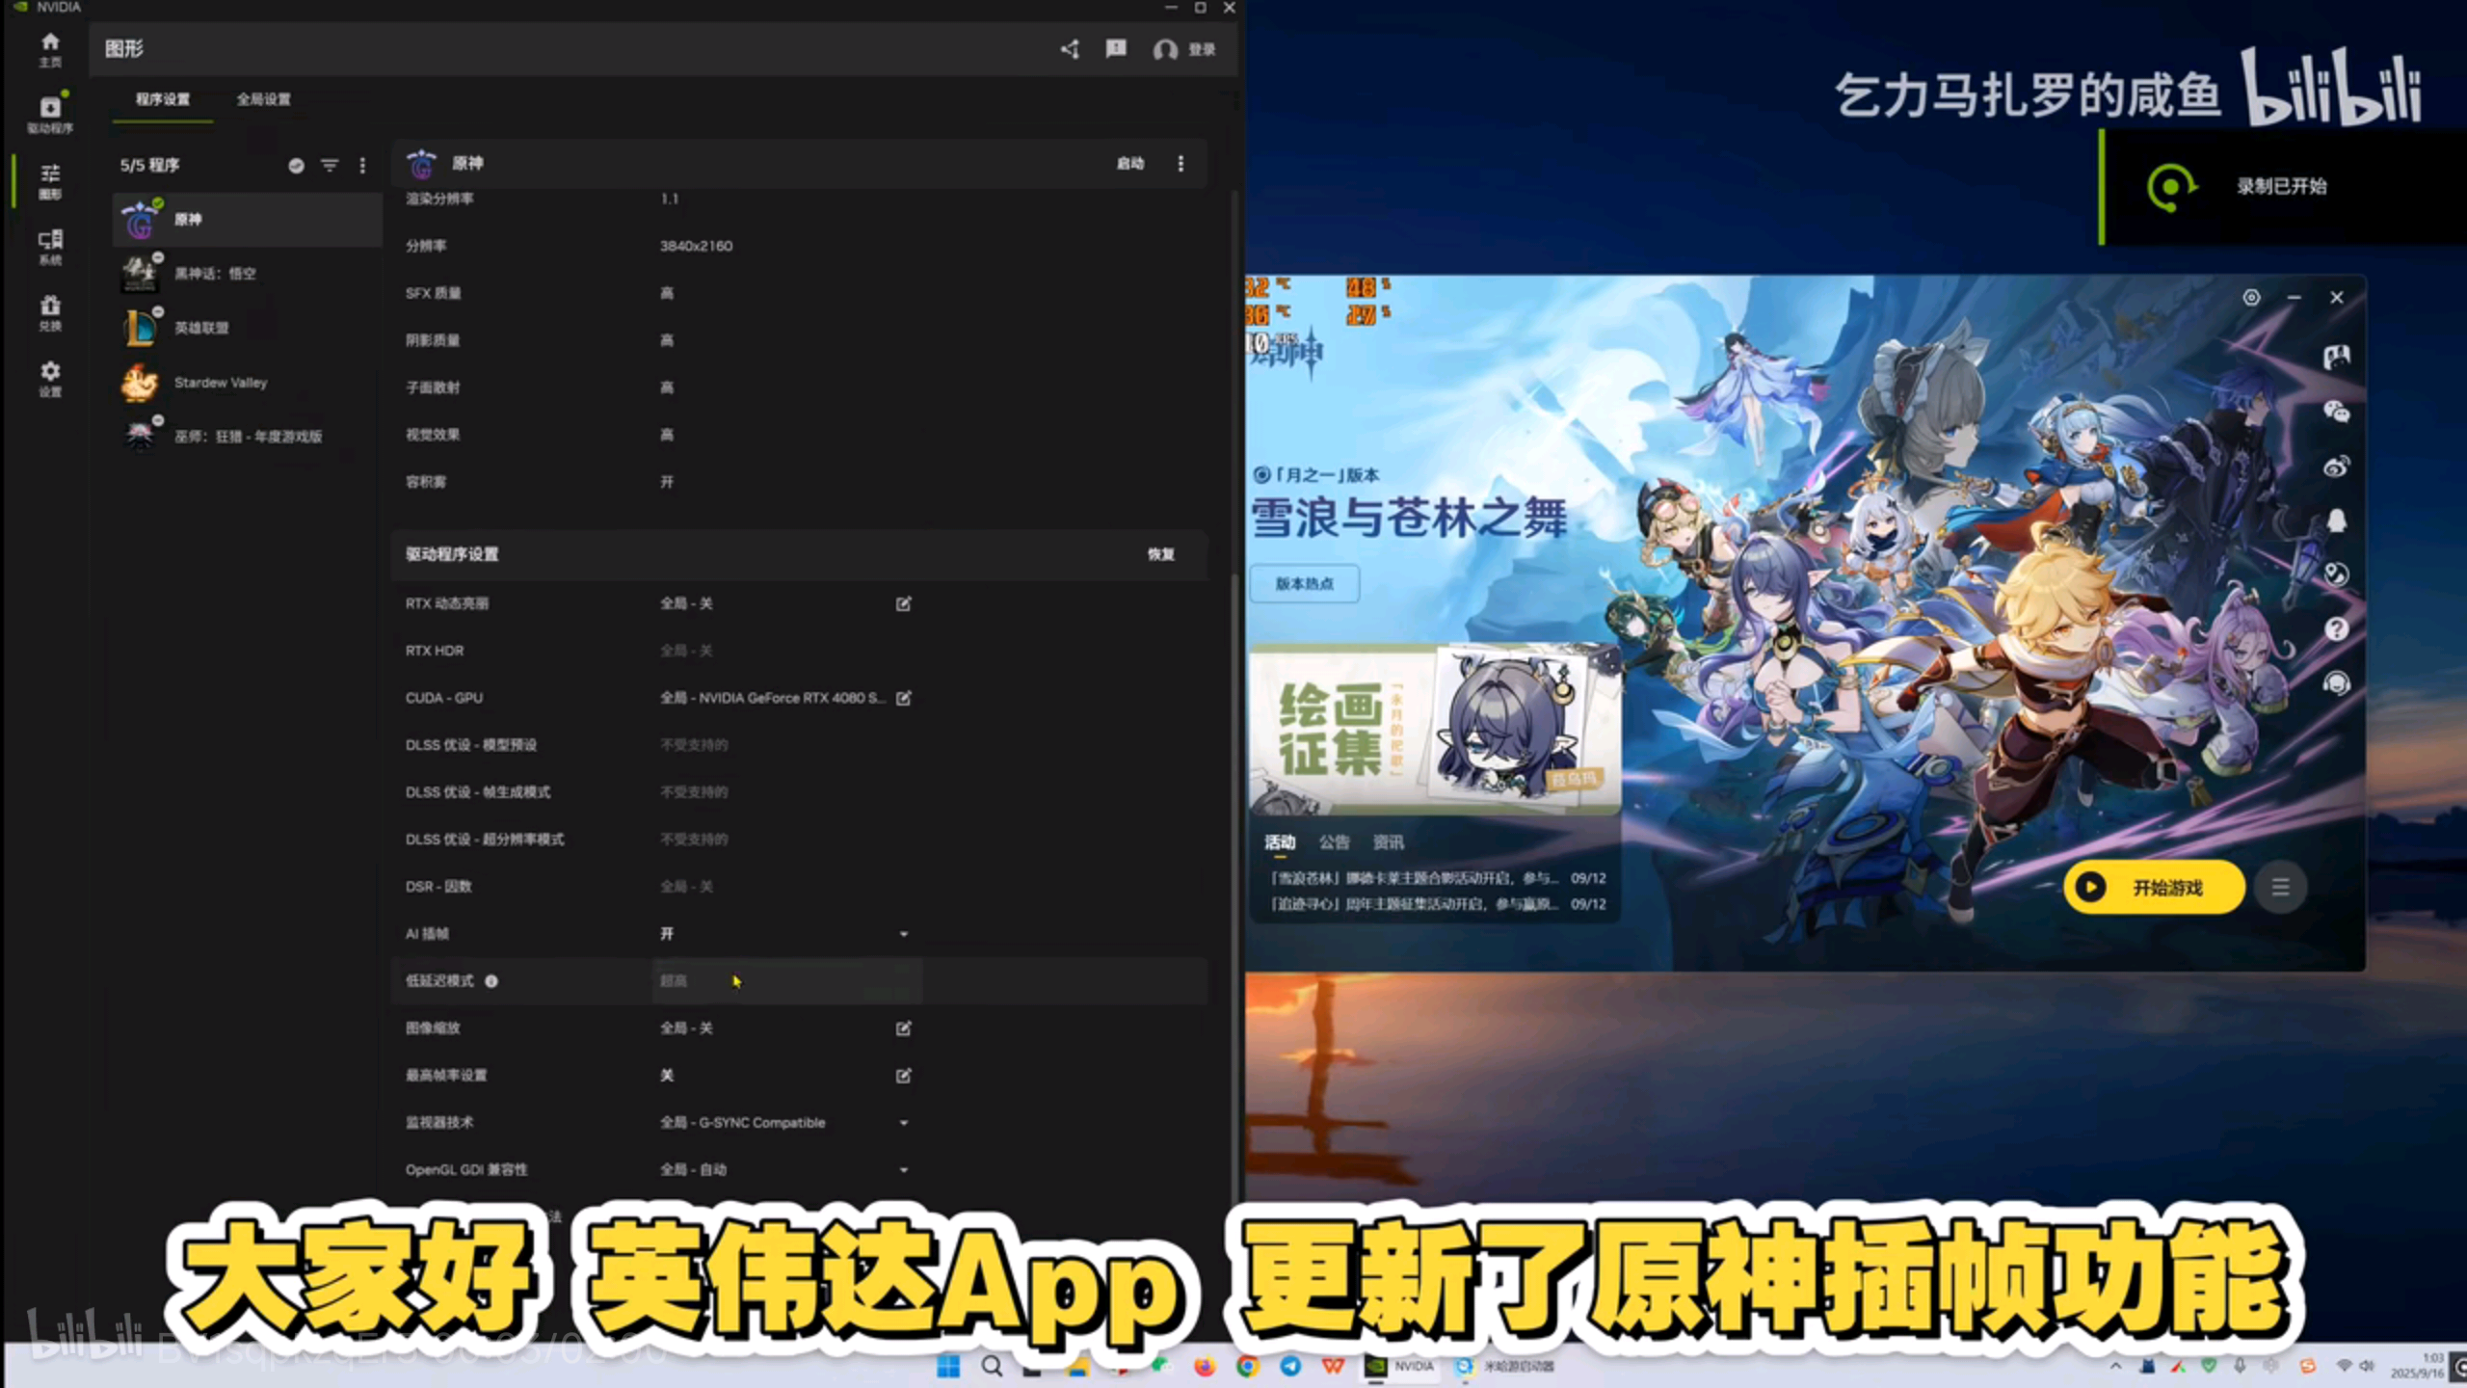The image size is (2467, 1388).
Task: Switch to 公告 tab in launcher
Action: click(1334, 842)
